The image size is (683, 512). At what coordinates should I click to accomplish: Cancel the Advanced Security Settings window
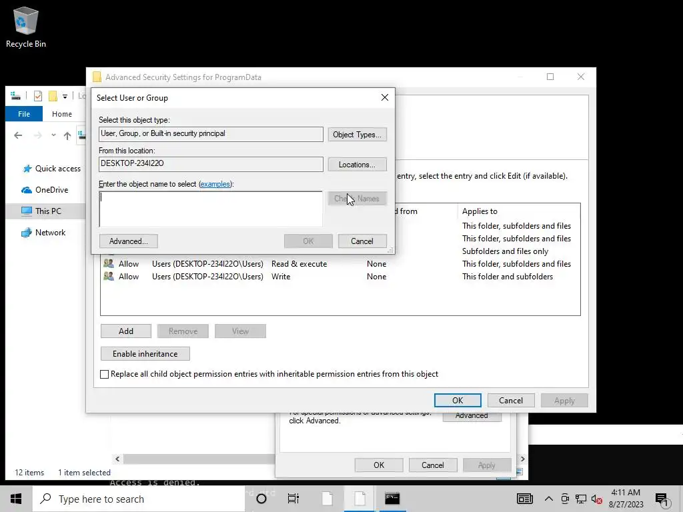[x=510, y=401]
